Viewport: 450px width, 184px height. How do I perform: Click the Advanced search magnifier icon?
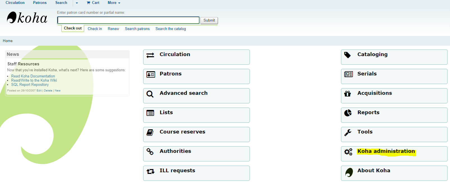coord(150,94)
